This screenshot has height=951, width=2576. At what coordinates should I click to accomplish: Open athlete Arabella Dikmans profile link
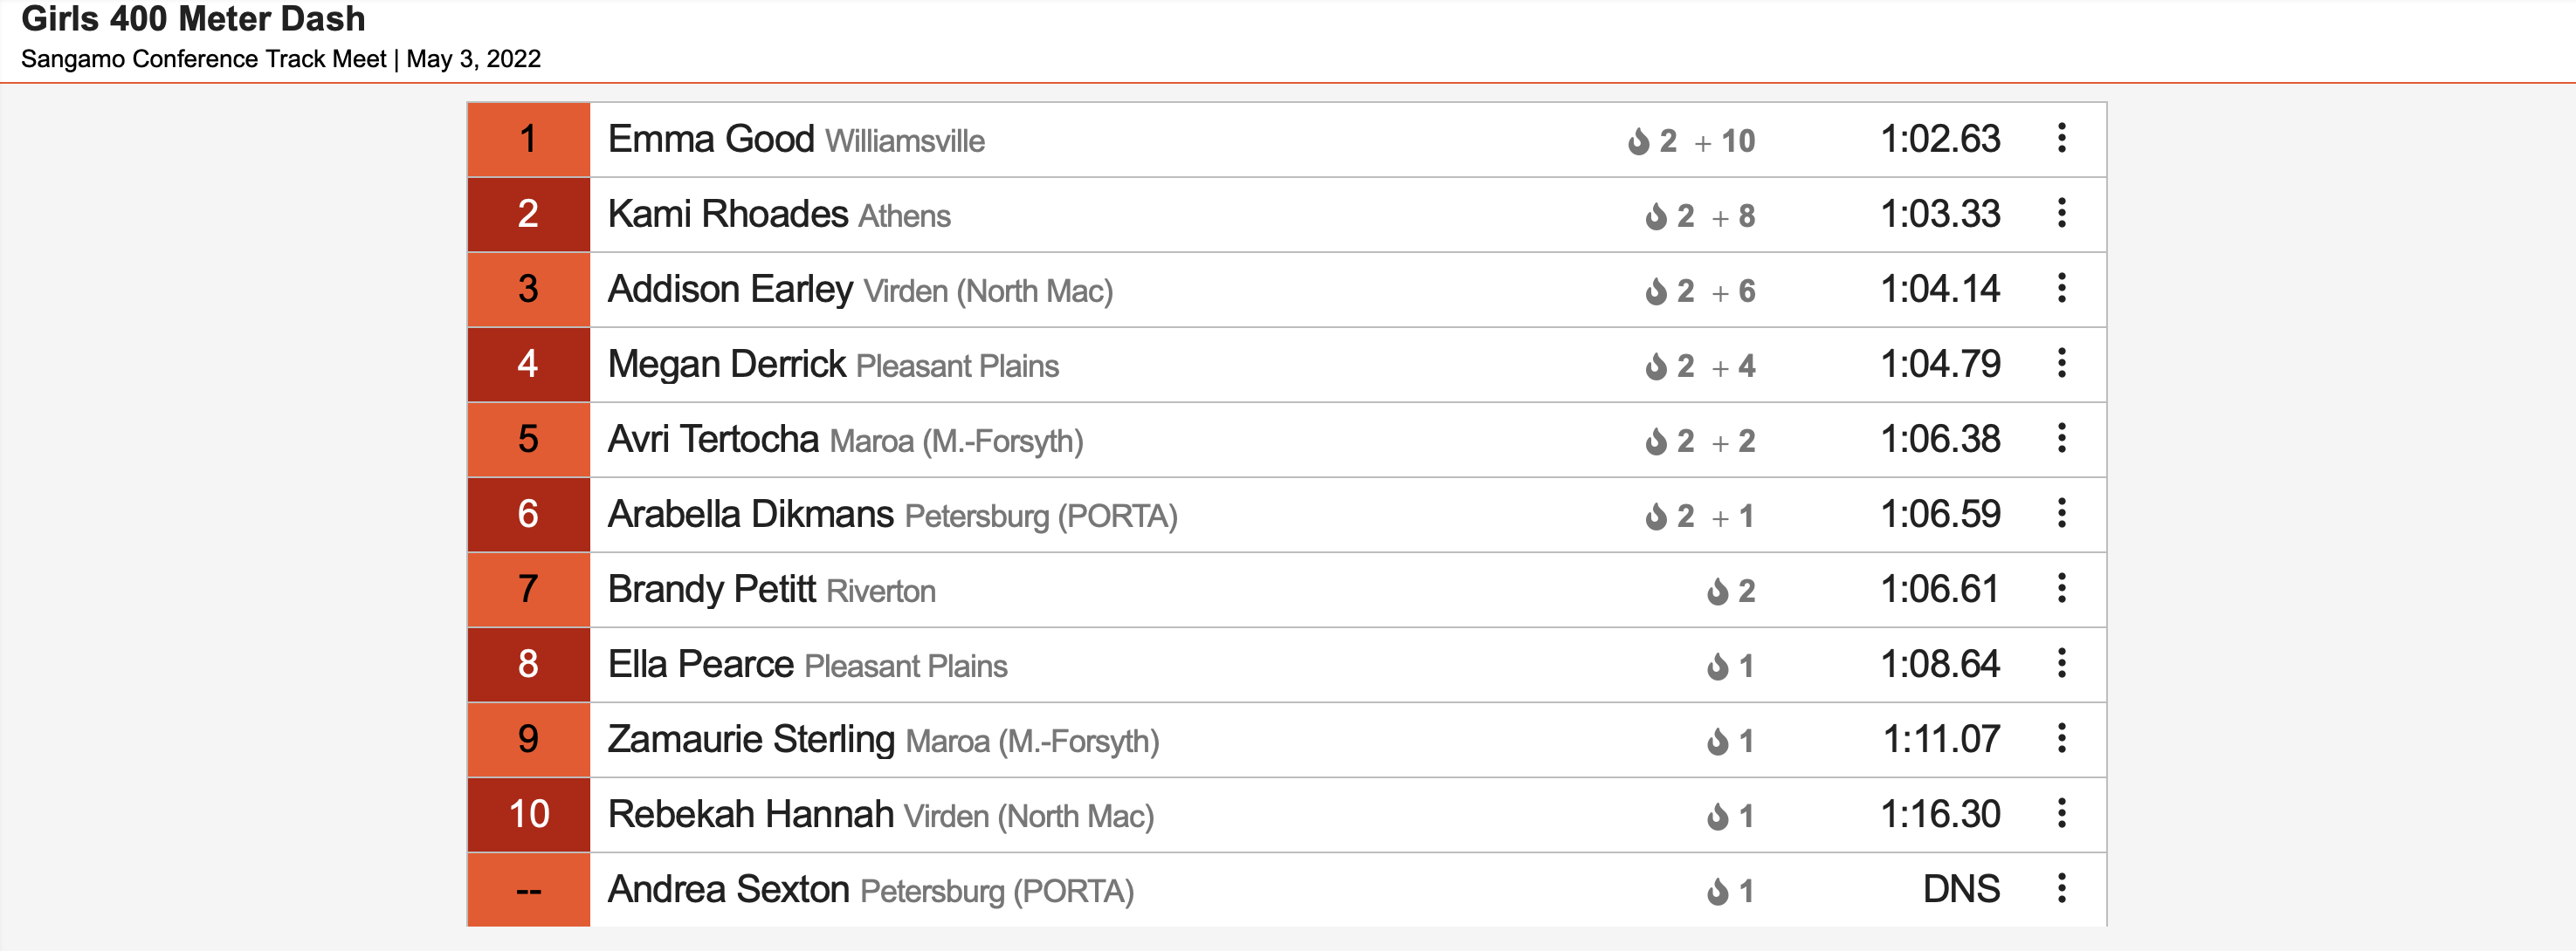(x=750, y=515)
